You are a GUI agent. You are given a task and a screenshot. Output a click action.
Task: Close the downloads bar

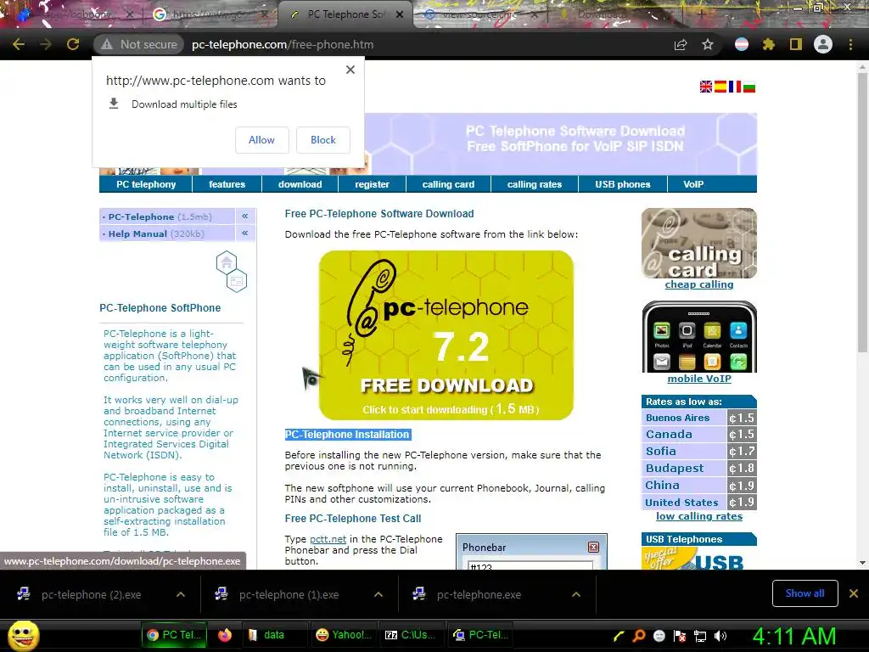point(854,593)
